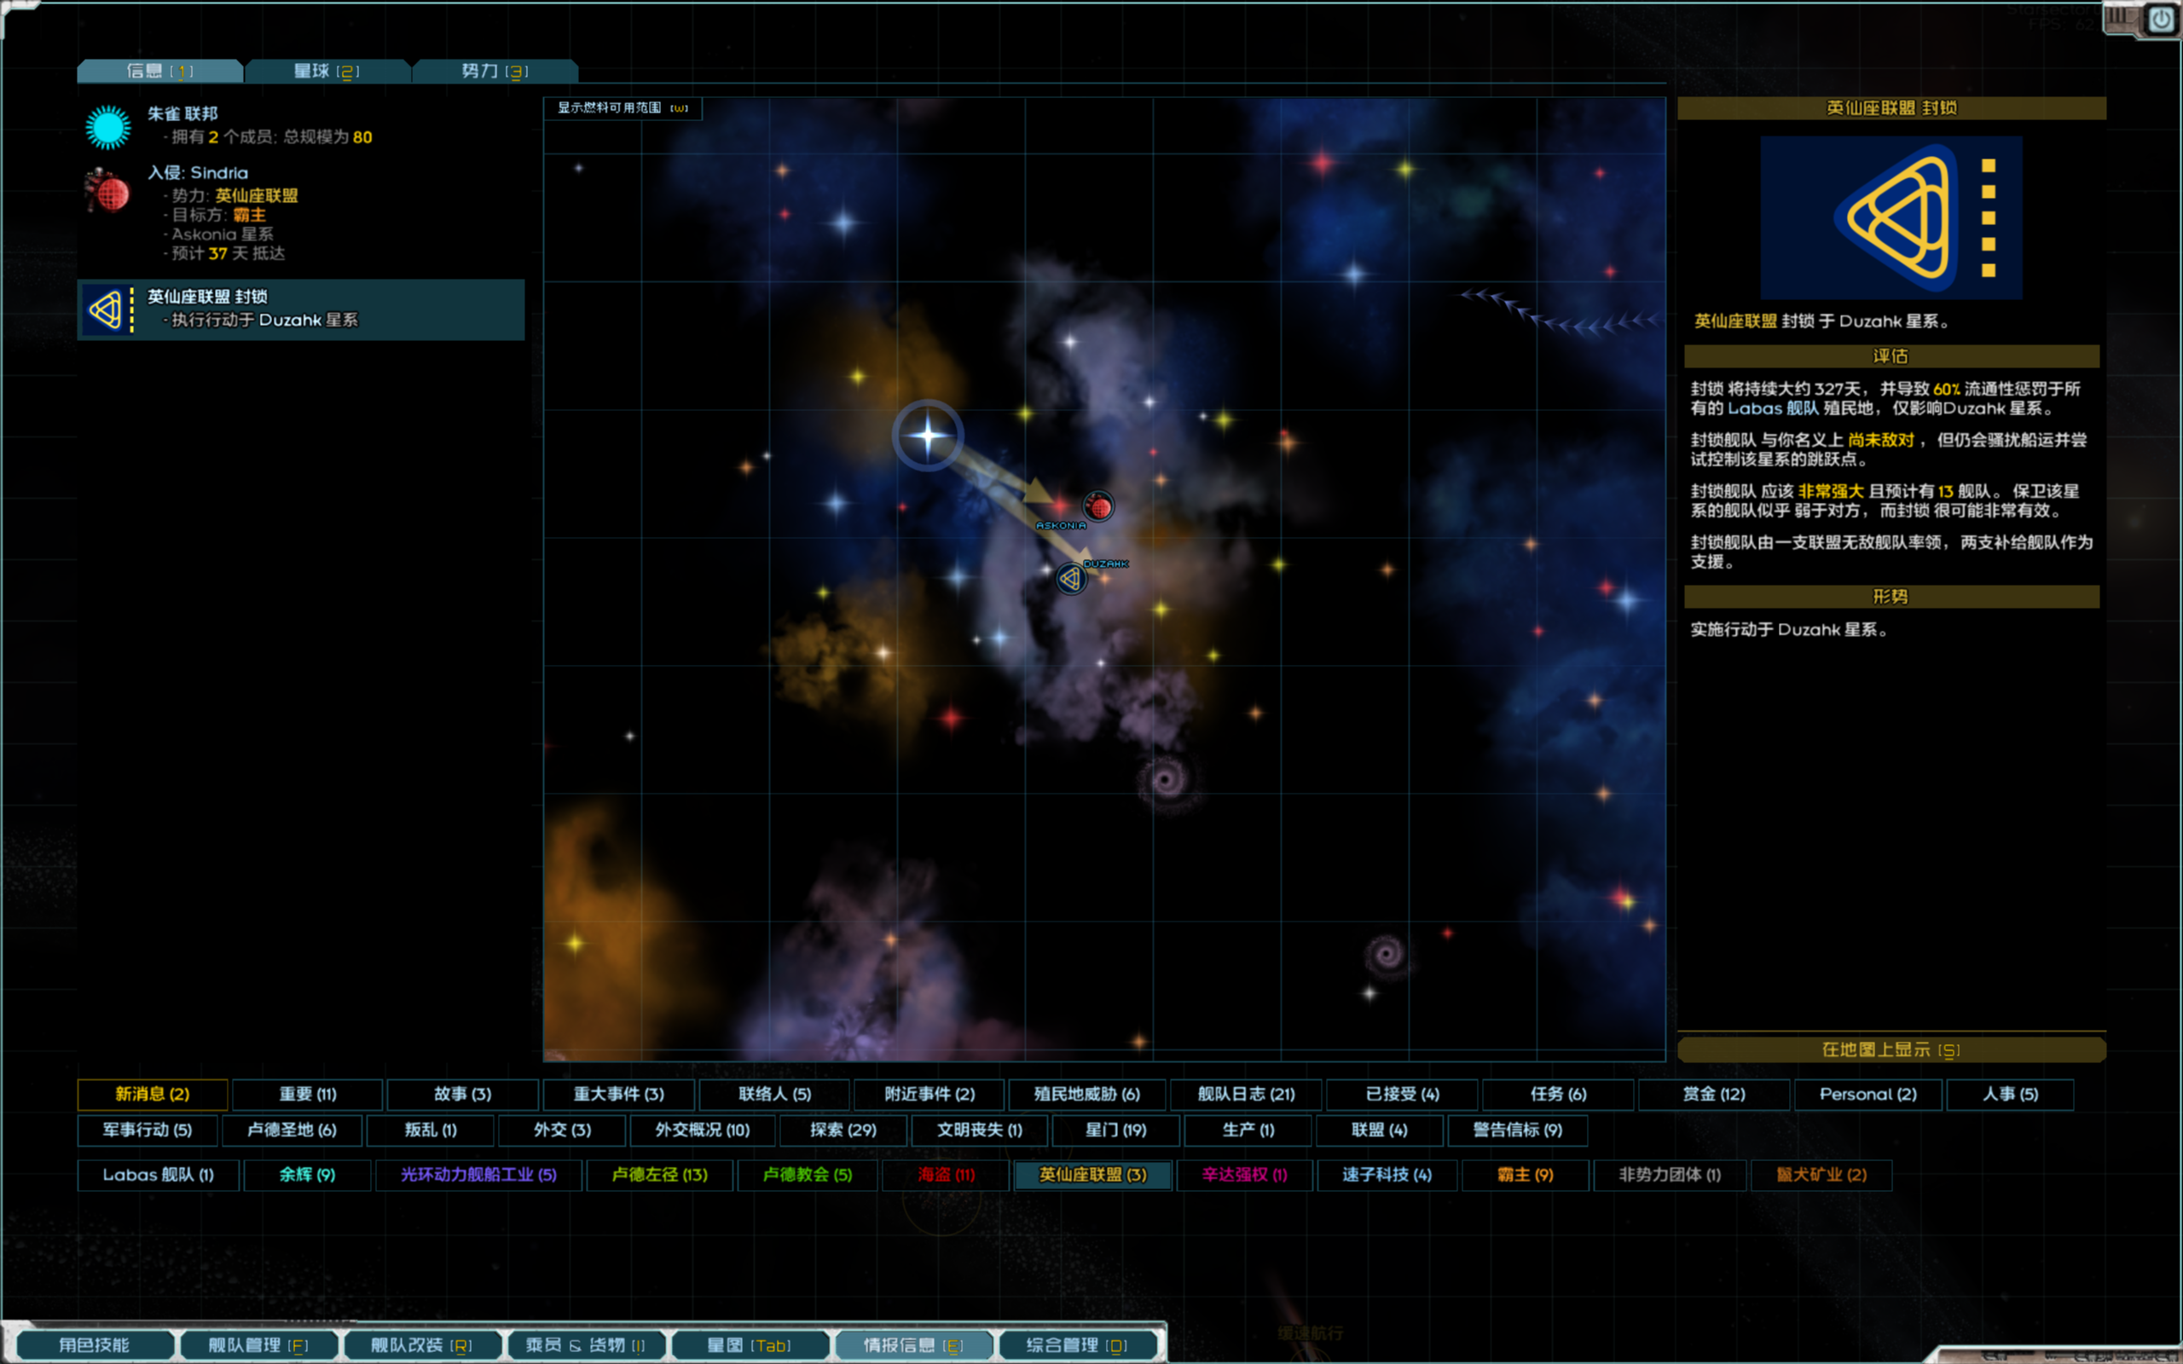Click the large Persean League emblem image
This screenshot has width=2183, height=1364.
1891,217
